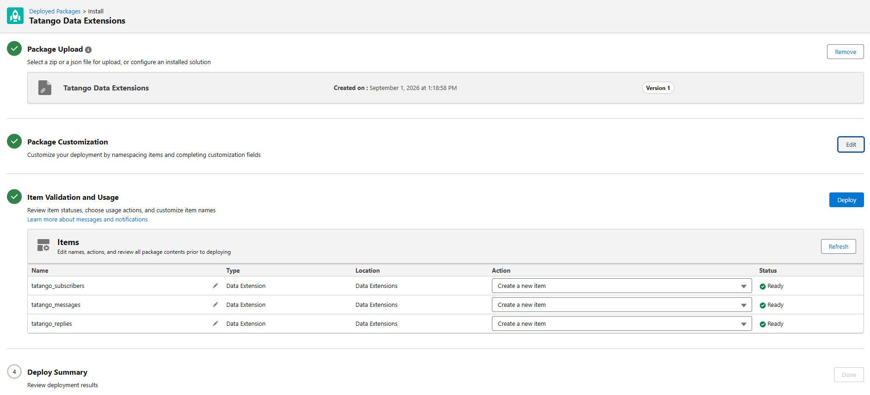This screenshot has width=870, height=395.
Task: Click Data Extensions location for tatango_messages
Action: click(x=376, y=305)
